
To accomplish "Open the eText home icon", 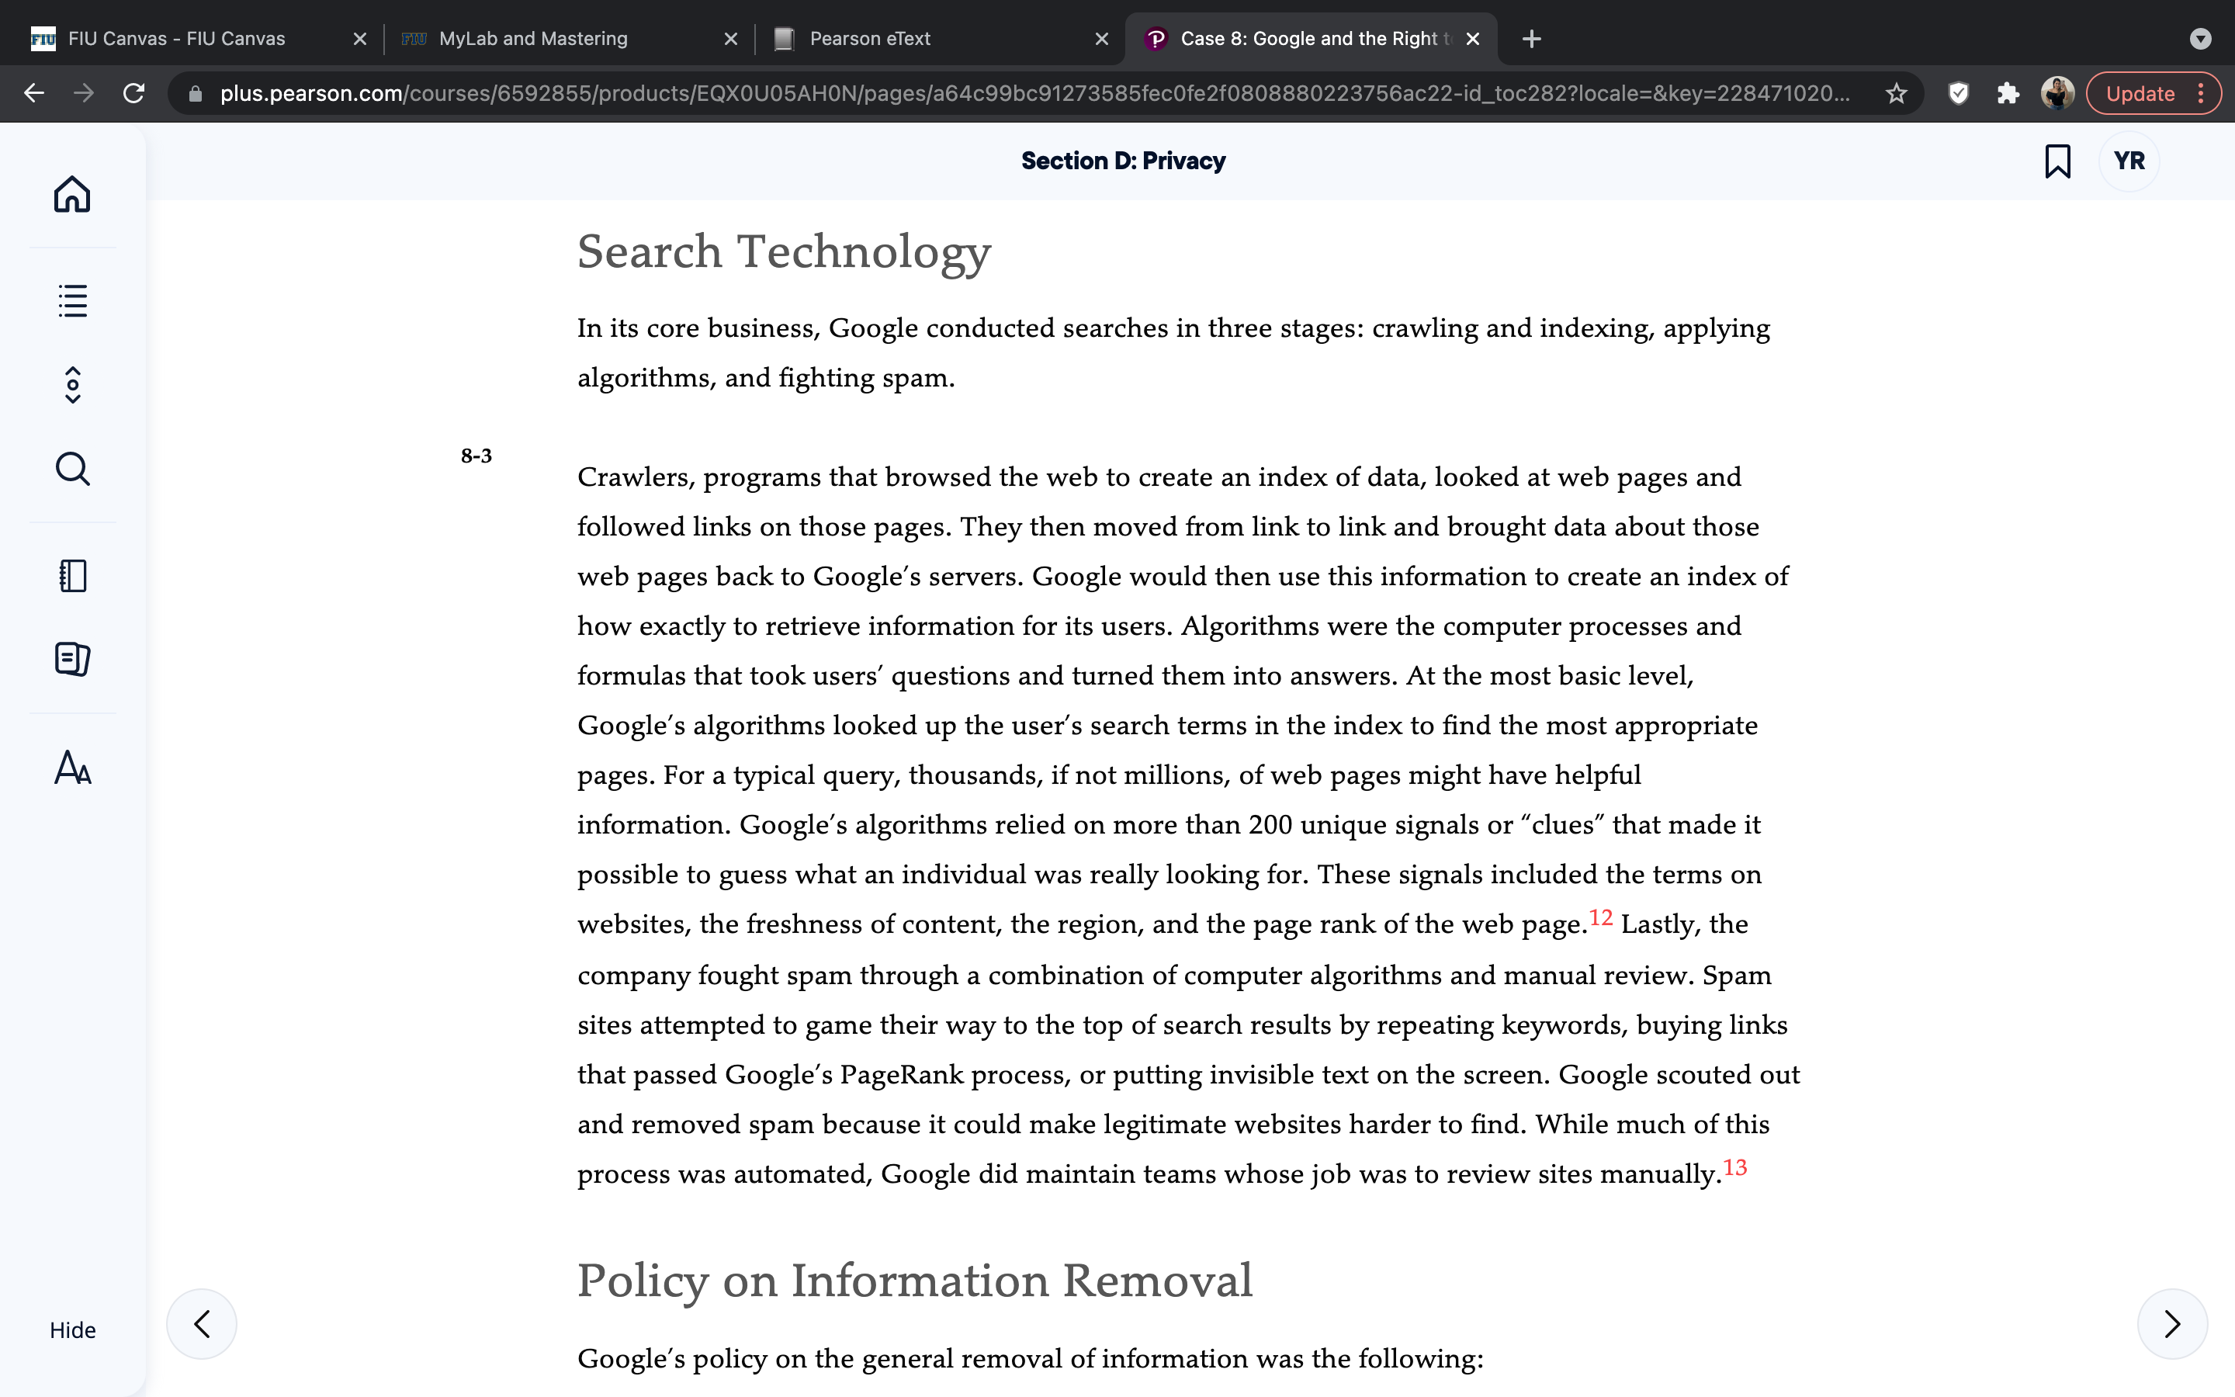I will pos(72,194).
